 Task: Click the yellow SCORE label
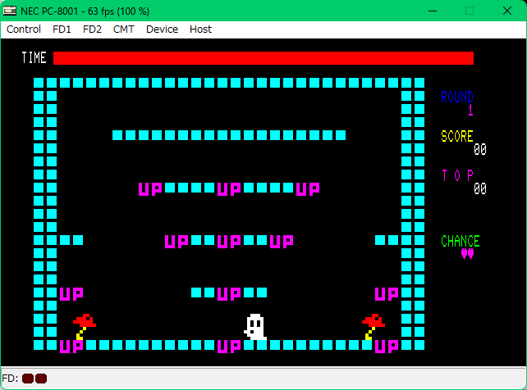[456, 137]
